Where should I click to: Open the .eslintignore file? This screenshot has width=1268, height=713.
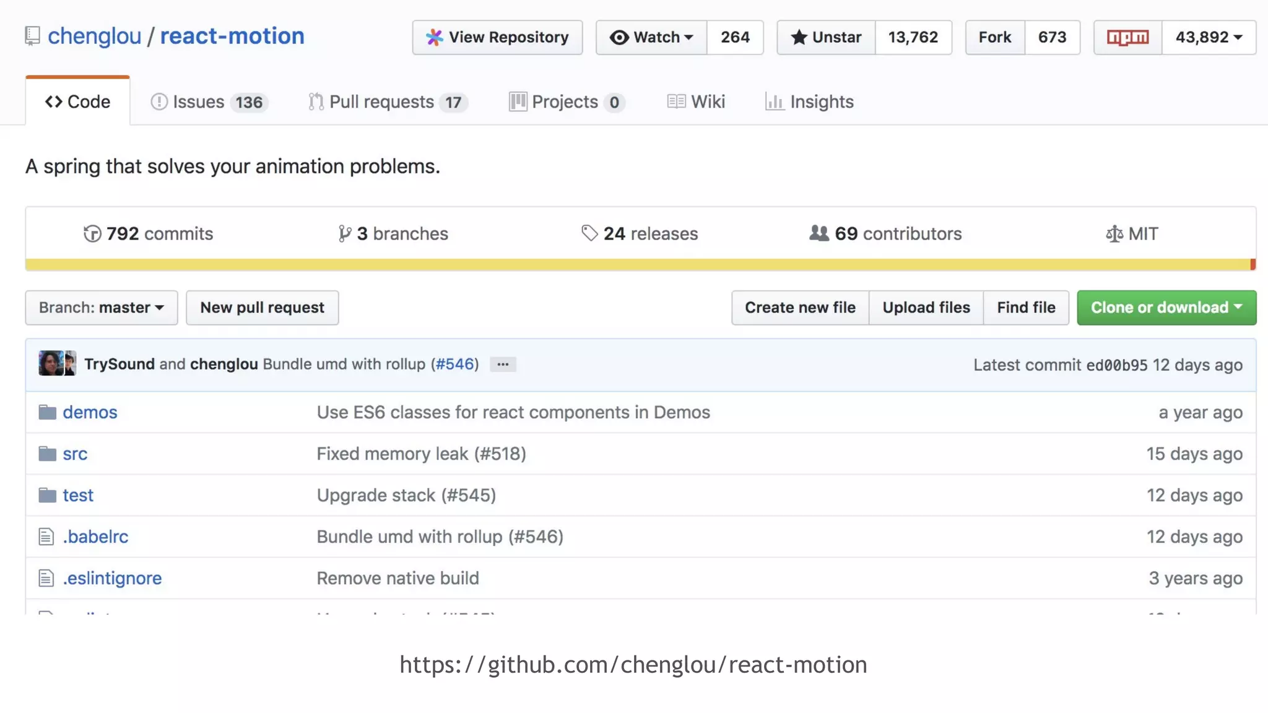point(112,578)
